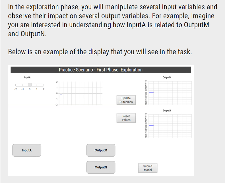Viewport: 225px width, 183px height.
Task: Click inside the InputA history graph
Action: 81,93
